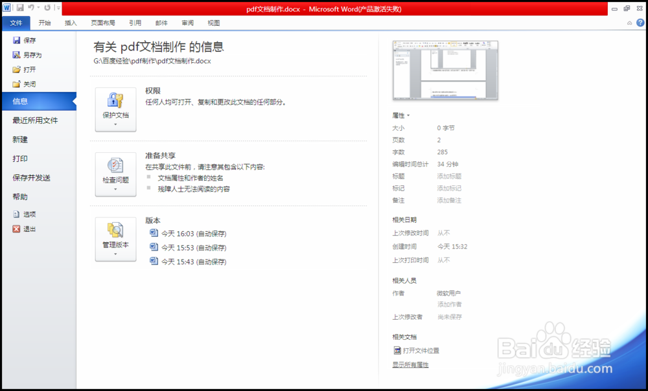Open the 页面布局 ribbon tab
Viewport: 648px width, 391px height.
point(103,23)
